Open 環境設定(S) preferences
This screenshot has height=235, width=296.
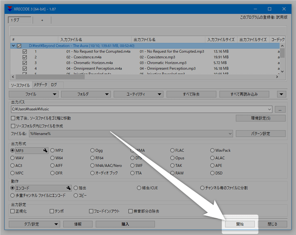(x=260, y=118)
